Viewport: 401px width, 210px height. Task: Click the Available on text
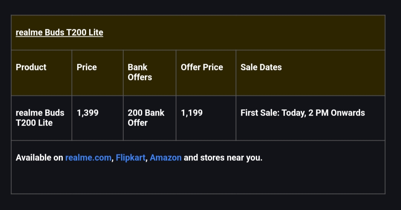39,158
